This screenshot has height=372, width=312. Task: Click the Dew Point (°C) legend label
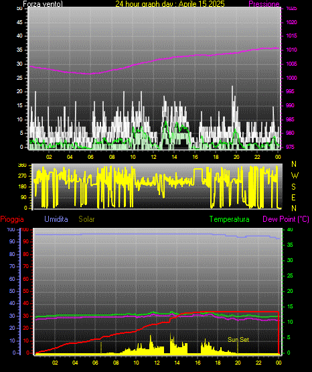pos(286,219)
